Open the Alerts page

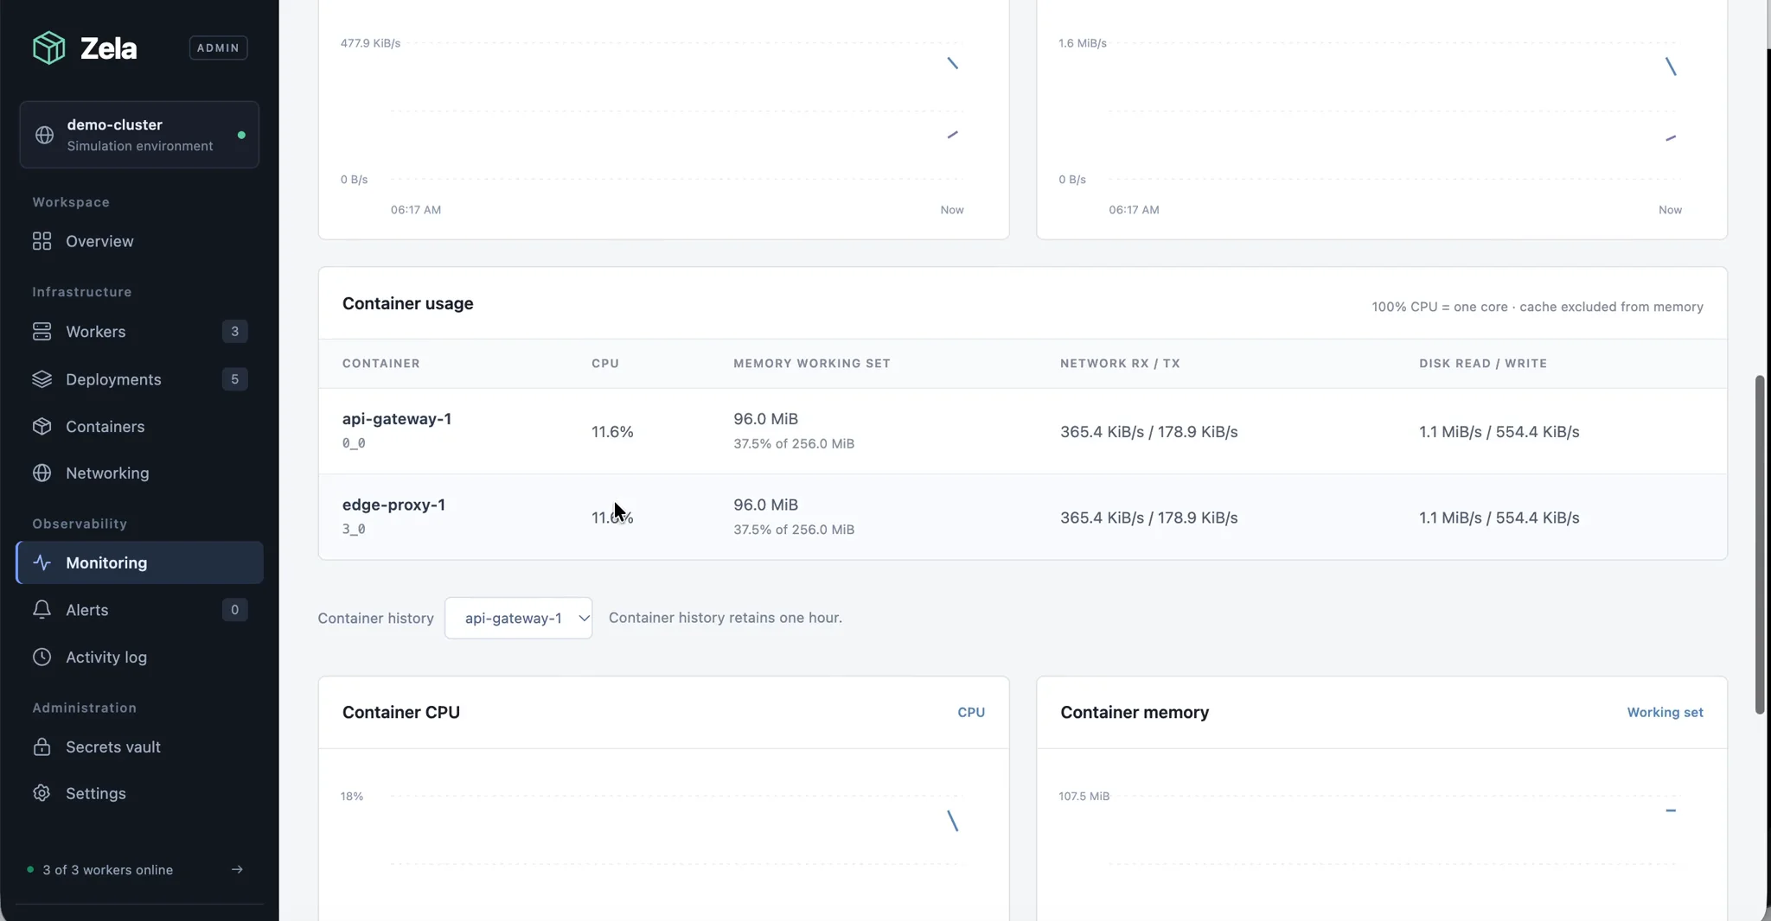(x=139, y=610)
